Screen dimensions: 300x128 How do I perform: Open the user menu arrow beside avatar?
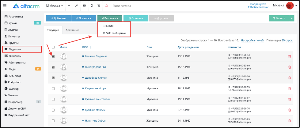pos(296,6)
